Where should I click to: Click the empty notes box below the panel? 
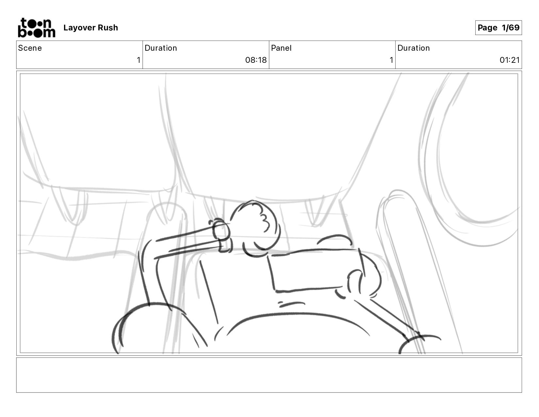point(269,375)
